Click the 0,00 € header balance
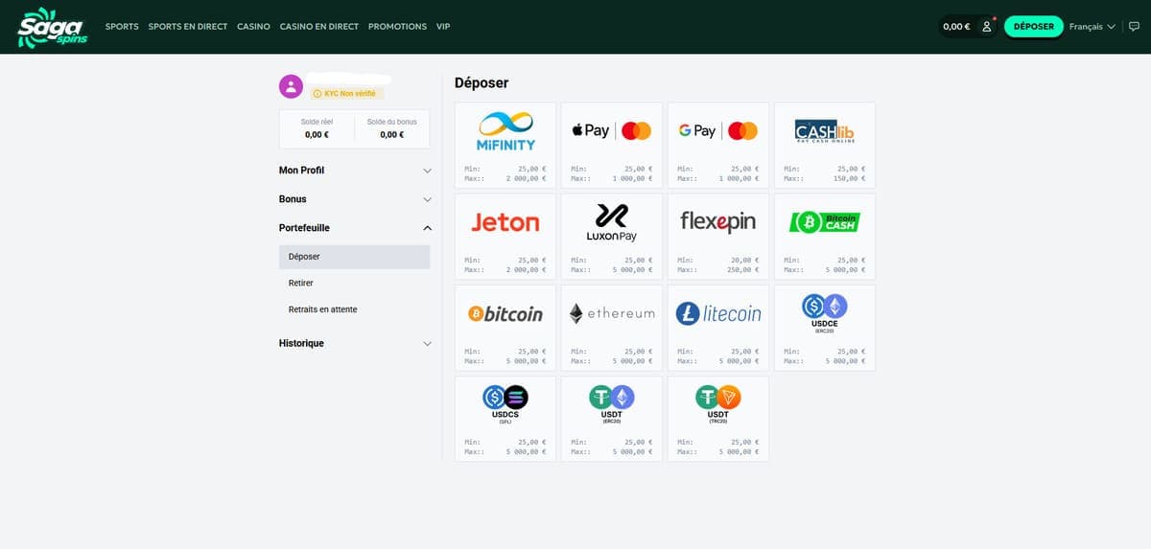Image resolution: width=1151 pixels, height=549 pixels. (x=956, y=27)
